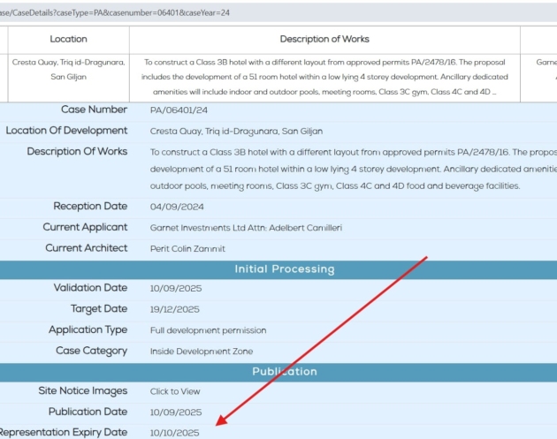Select the Cresta Quay location table cell
The width and height of the screenshot is (557, 439).
(68, 70)
